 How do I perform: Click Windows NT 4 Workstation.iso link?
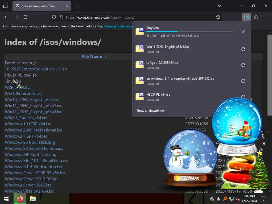pyautogui.click(x=33, y=167)
